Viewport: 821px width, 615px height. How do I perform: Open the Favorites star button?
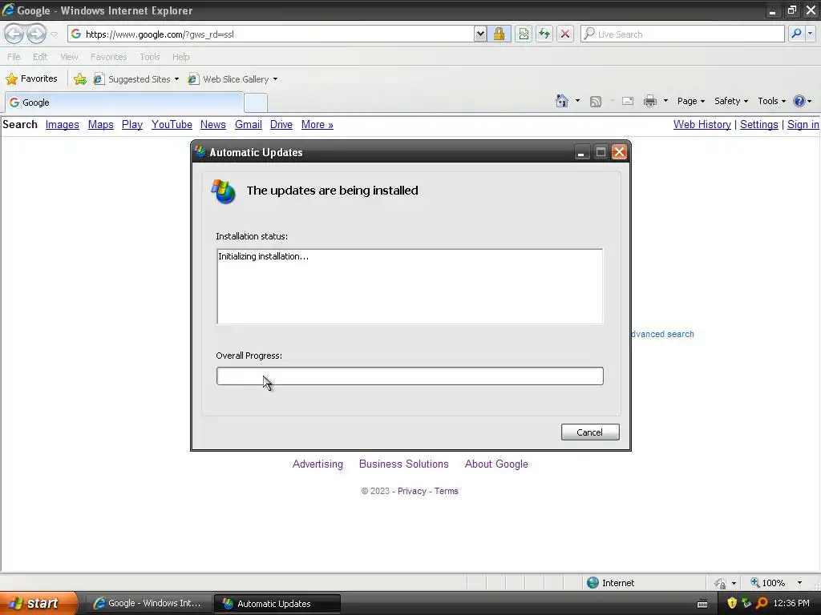[31, 78]
